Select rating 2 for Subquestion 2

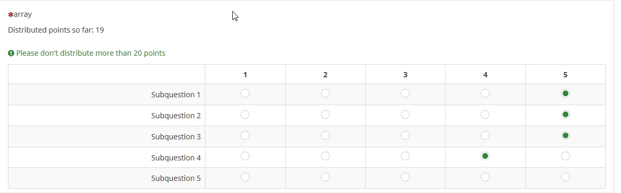click(325, 115)
